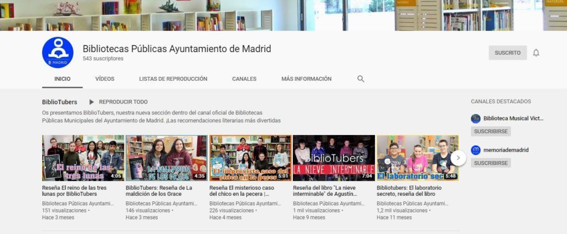Click REPRODUCIR TODO link
567x234 pixels.
123,102
